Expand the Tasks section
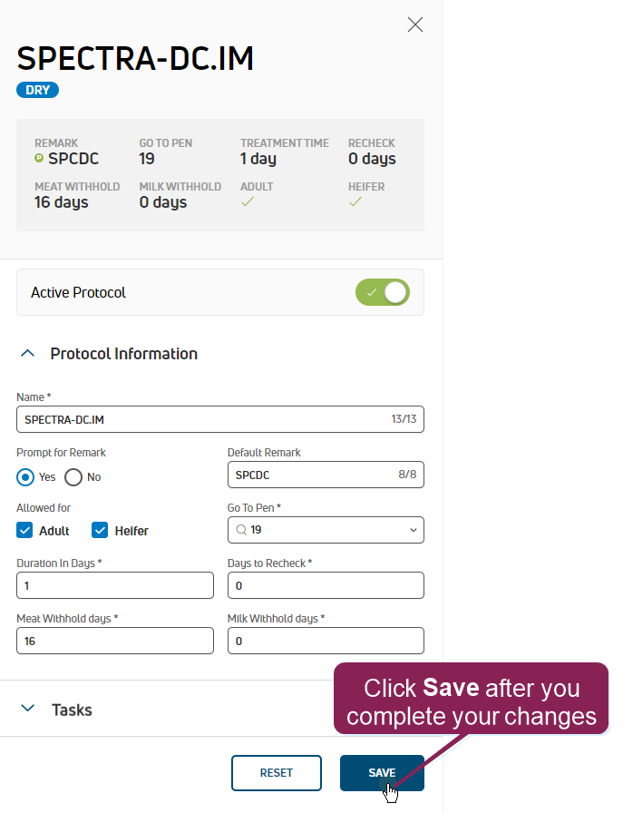This screenshot has height=813, width=623. [28, 709]
